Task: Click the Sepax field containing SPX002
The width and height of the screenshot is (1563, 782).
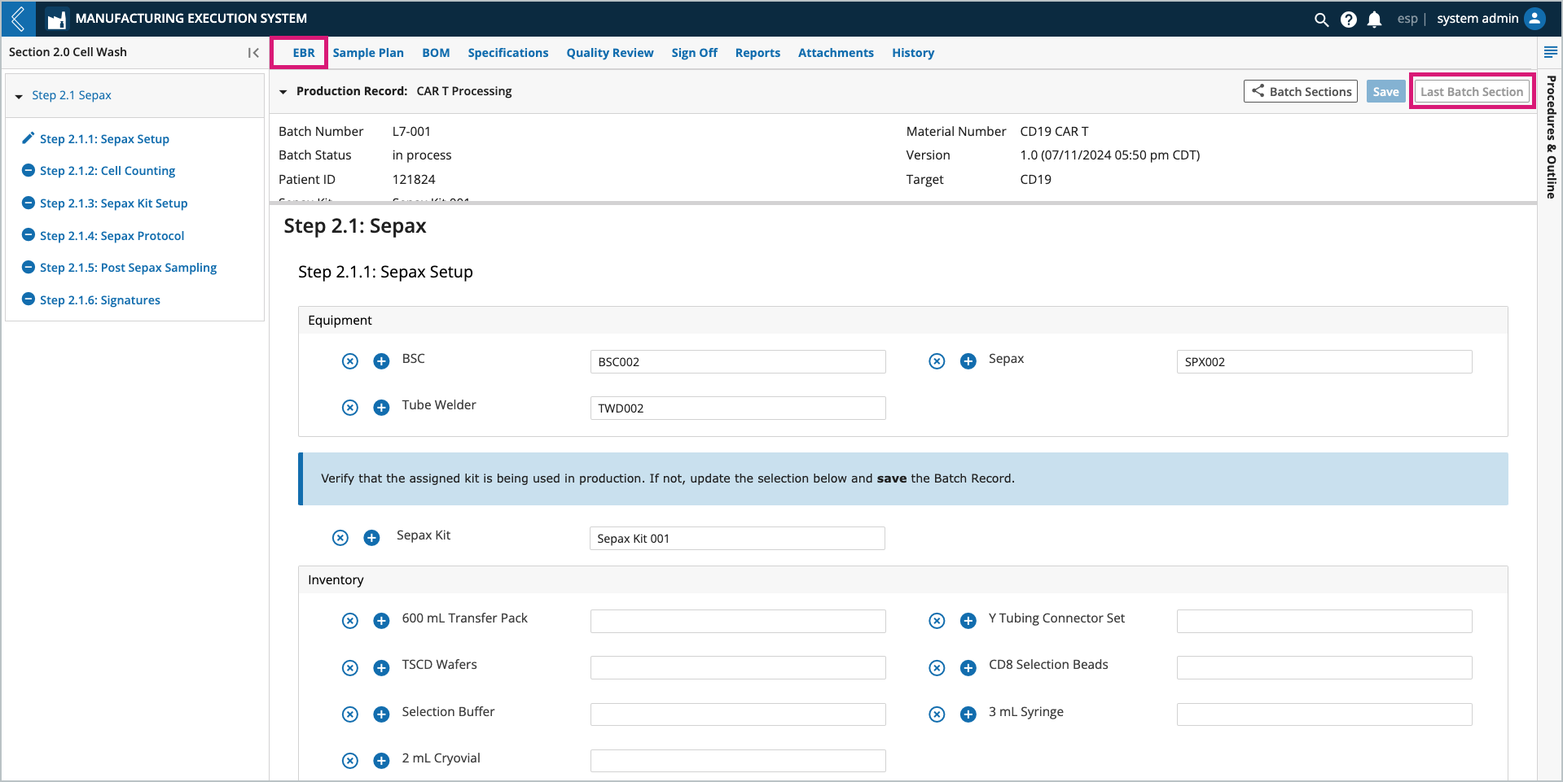Action: click(1324, 362)
